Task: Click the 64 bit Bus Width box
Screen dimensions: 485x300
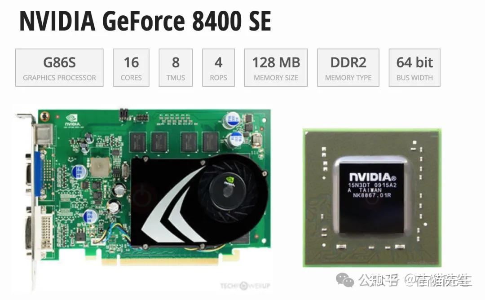Action: coord(414,68)
